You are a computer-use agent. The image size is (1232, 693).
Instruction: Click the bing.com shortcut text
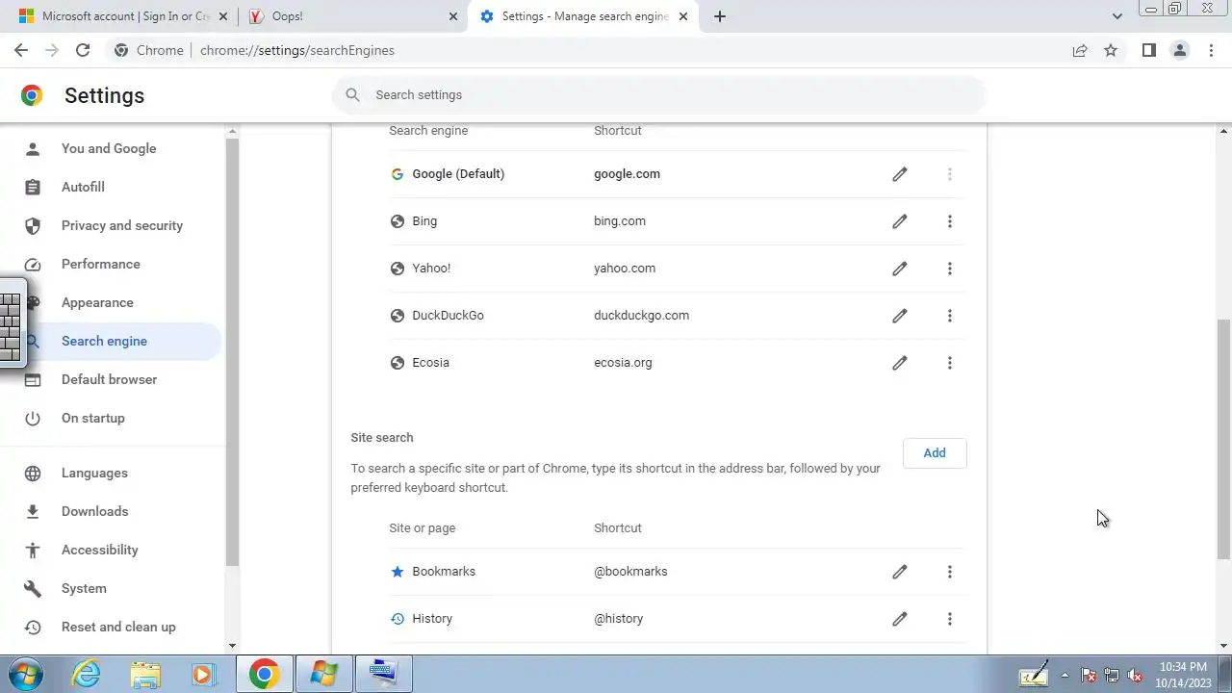[x=620, y=221]
